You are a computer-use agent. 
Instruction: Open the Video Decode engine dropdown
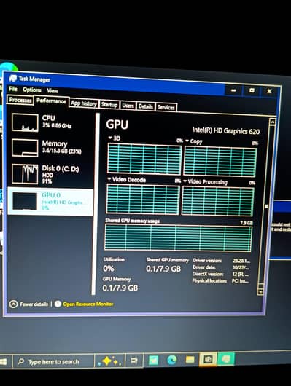(x=127, y=179)
